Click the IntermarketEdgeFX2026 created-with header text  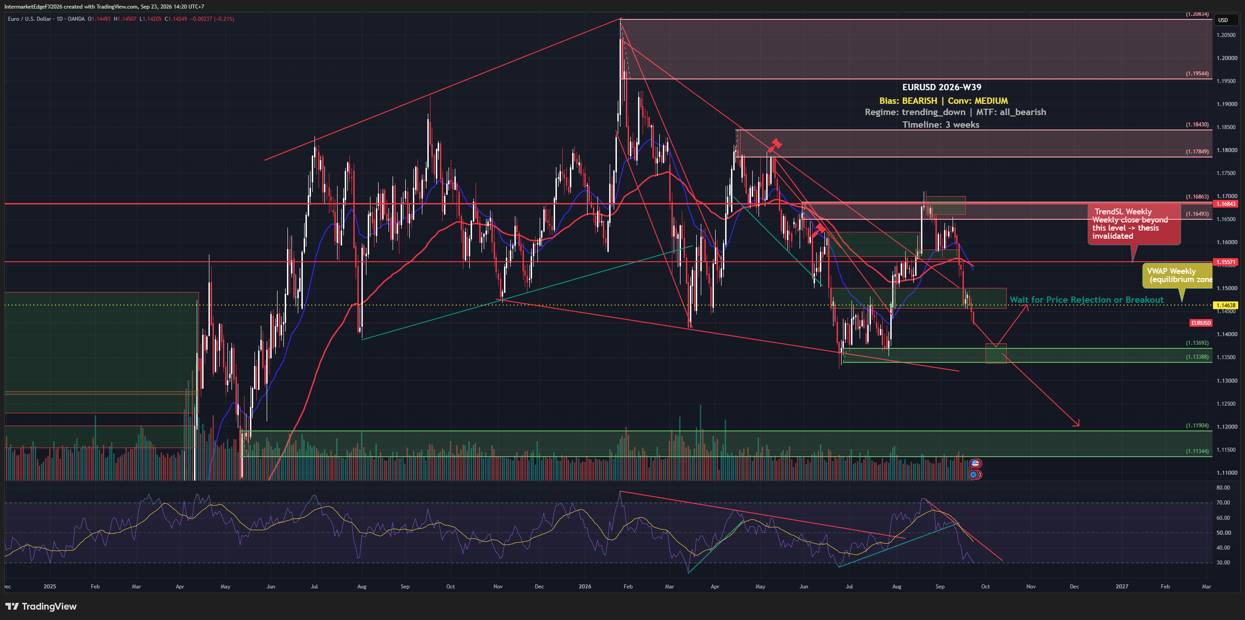click(104, 6)
